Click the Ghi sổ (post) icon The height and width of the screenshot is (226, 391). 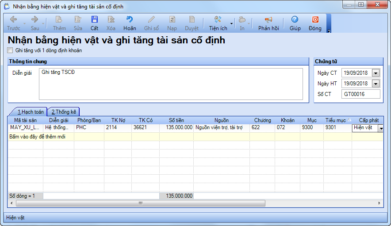click(x=151, y=23)
